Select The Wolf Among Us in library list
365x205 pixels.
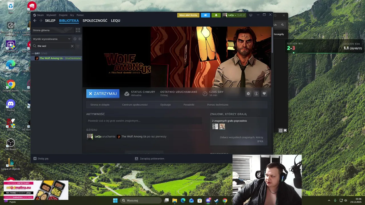56,58
